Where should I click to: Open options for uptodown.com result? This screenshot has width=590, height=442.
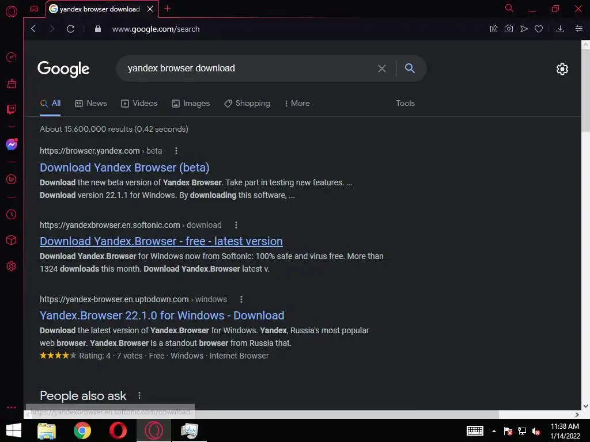[x=241, y=299]
